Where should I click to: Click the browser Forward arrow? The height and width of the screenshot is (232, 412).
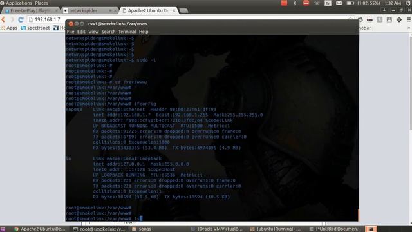[x=12, y=19]
